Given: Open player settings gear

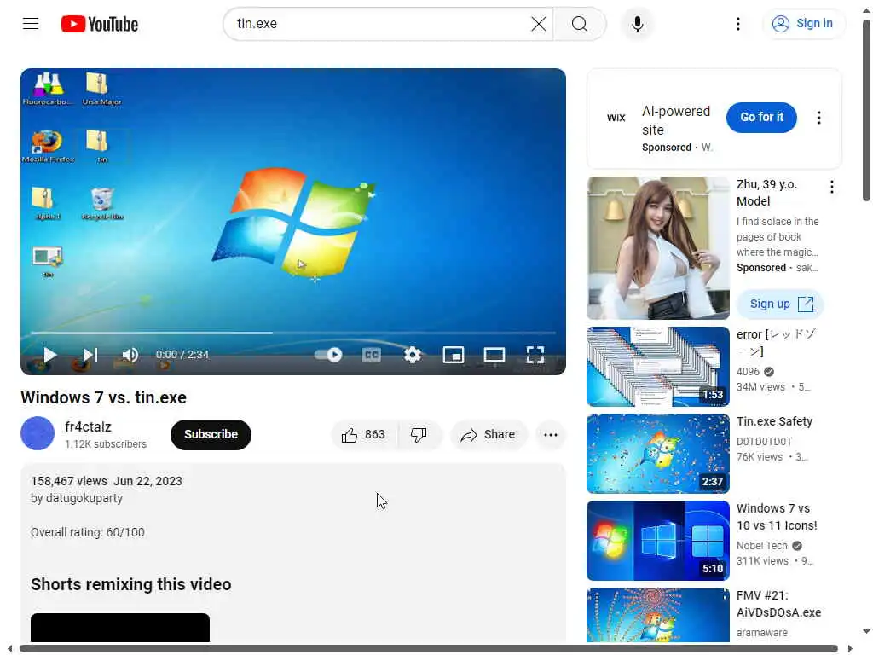Looking at the screenshot, I should [x=412, y=355].
